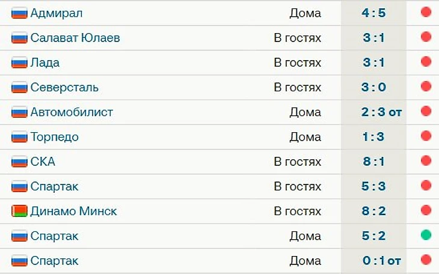Click the flag icon next to Северсталь
This screenshot has width=439, height=274.
coord(19,87)
